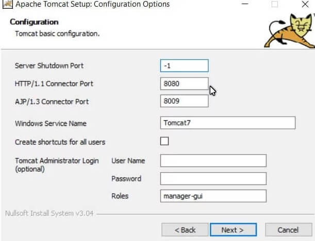Click the HTTP/1.1 Connector Port label
This screenshot has height=241, width=315.
coord(54,83)
